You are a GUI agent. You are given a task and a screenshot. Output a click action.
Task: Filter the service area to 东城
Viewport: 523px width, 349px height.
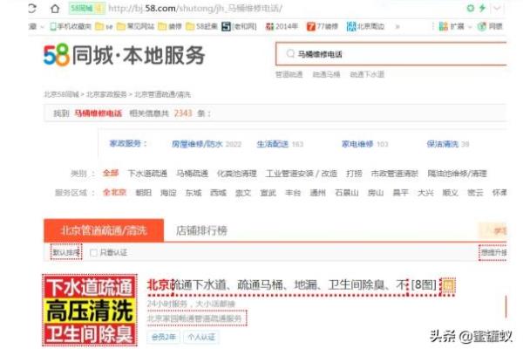[x=194, y=193]
